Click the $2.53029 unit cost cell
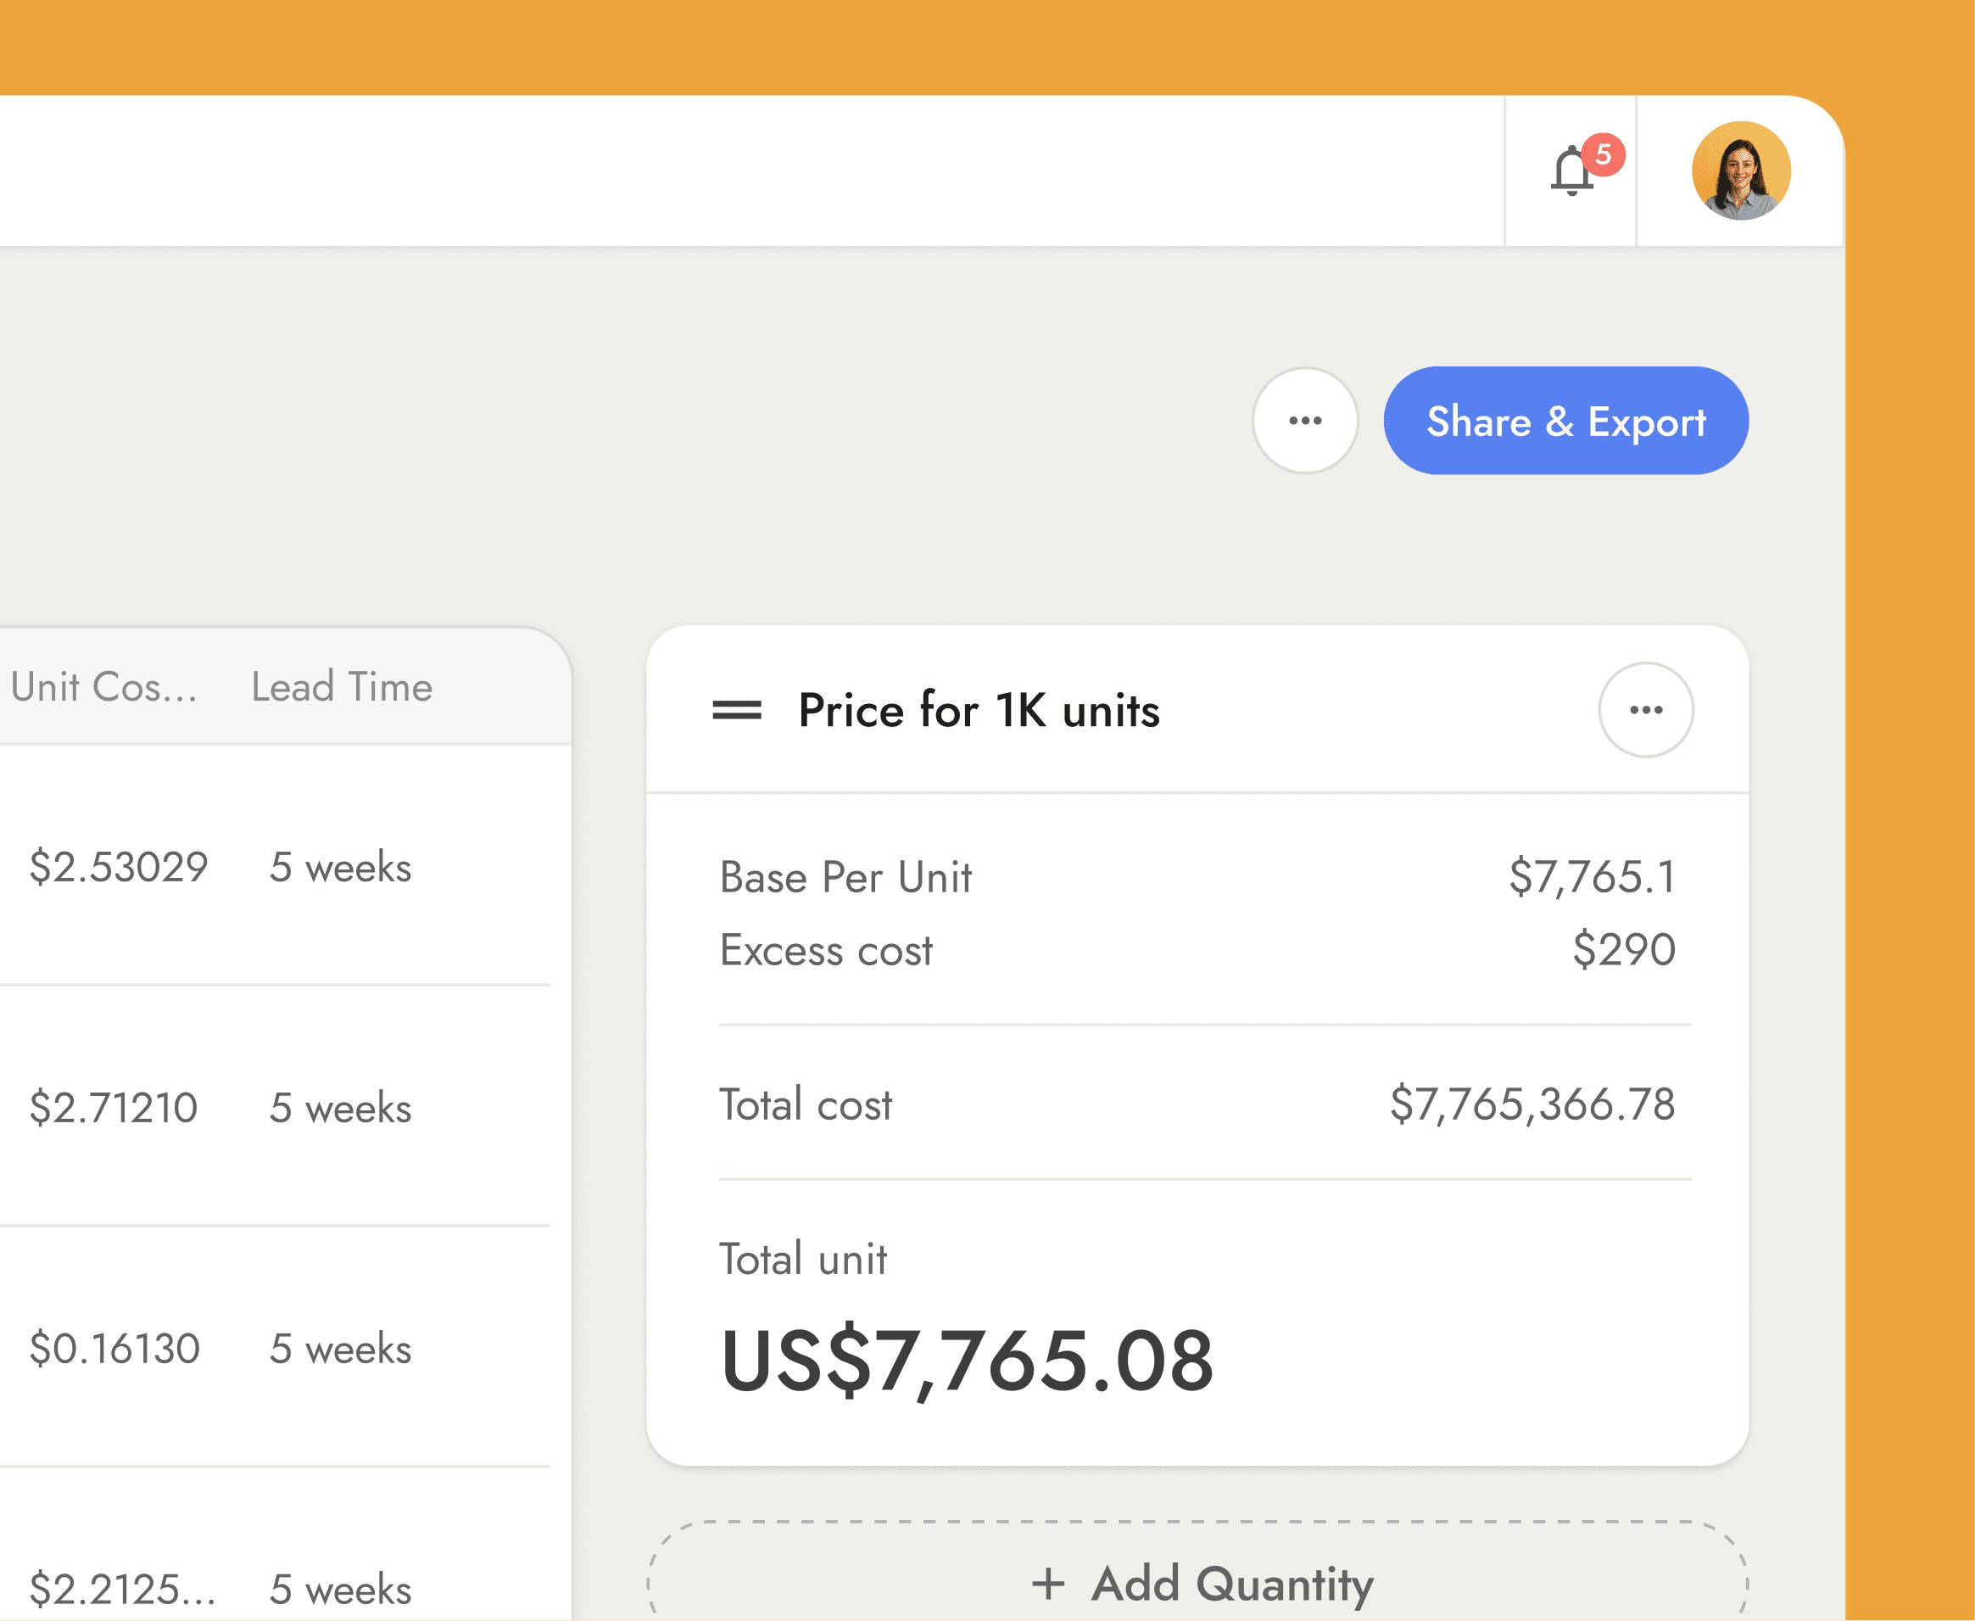 coord(119,867)
